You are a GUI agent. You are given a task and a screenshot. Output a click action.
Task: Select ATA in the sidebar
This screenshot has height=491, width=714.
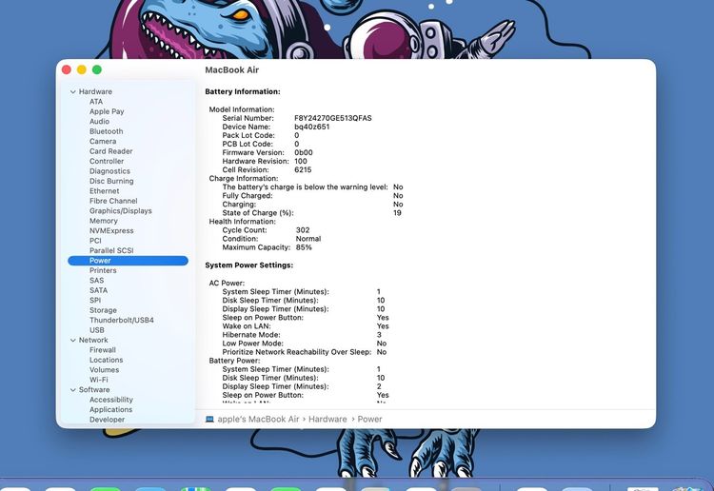(x=96, y=102)
